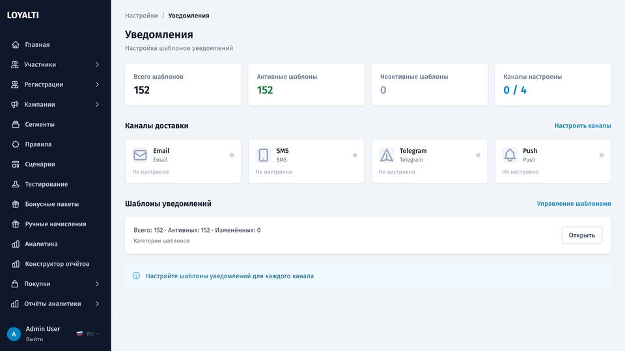Click the LOYALTI logo
This screenshot has width=625, height=351.
(x=23, y=15)
